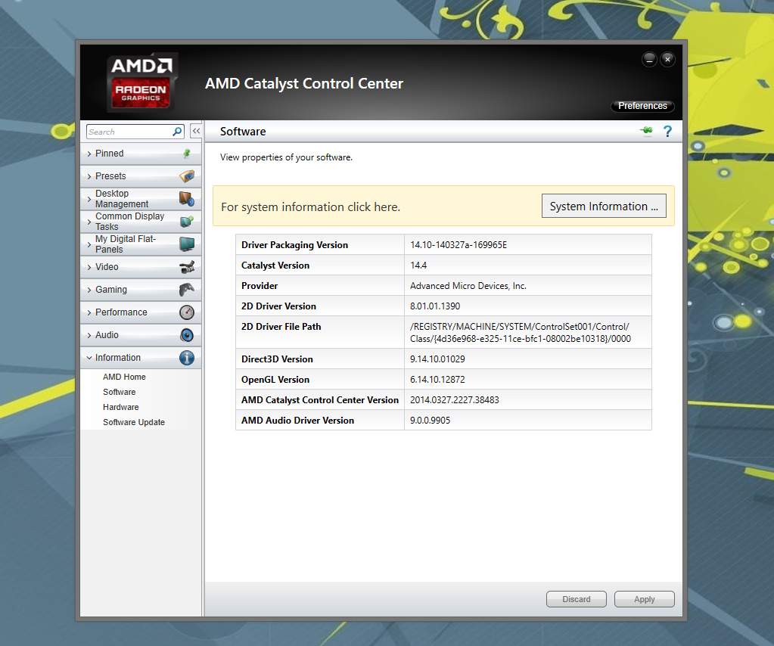The image size is (774, 646).
Task: Click the Gaming controller icon
Action: [187, 290]
